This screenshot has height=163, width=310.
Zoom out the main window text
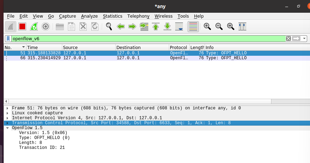point(219,26)
